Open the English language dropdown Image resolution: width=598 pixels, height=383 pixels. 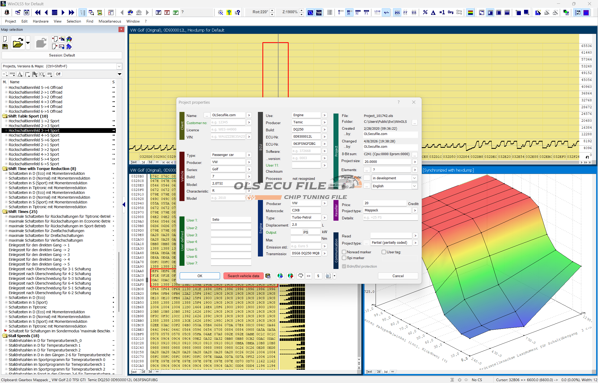pyautogui.click(x=414, y=186)
